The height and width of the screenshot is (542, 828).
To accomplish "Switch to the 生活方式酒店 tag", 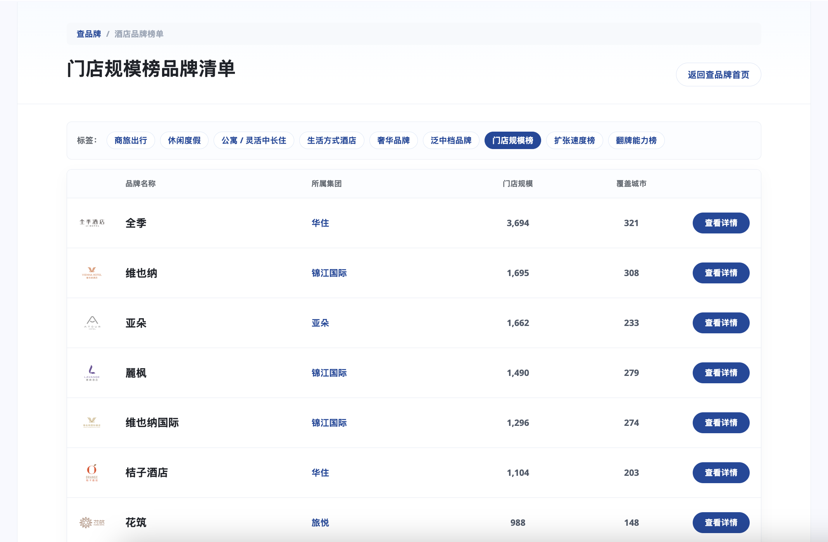I will pos(332,141).
